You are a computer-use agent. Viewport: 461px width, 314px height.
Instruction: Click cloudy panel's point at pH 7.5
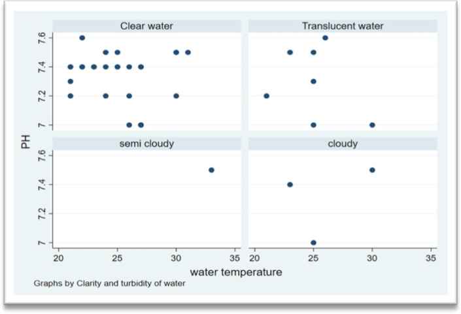372,170
